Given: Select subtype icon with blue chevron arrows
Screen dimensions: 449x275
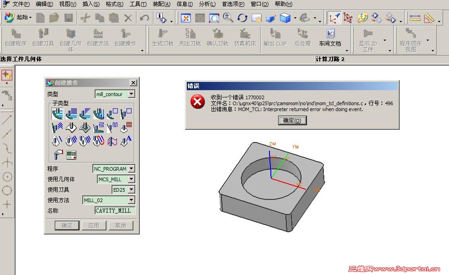Looking at the screenshot, I should pos(57,127).
